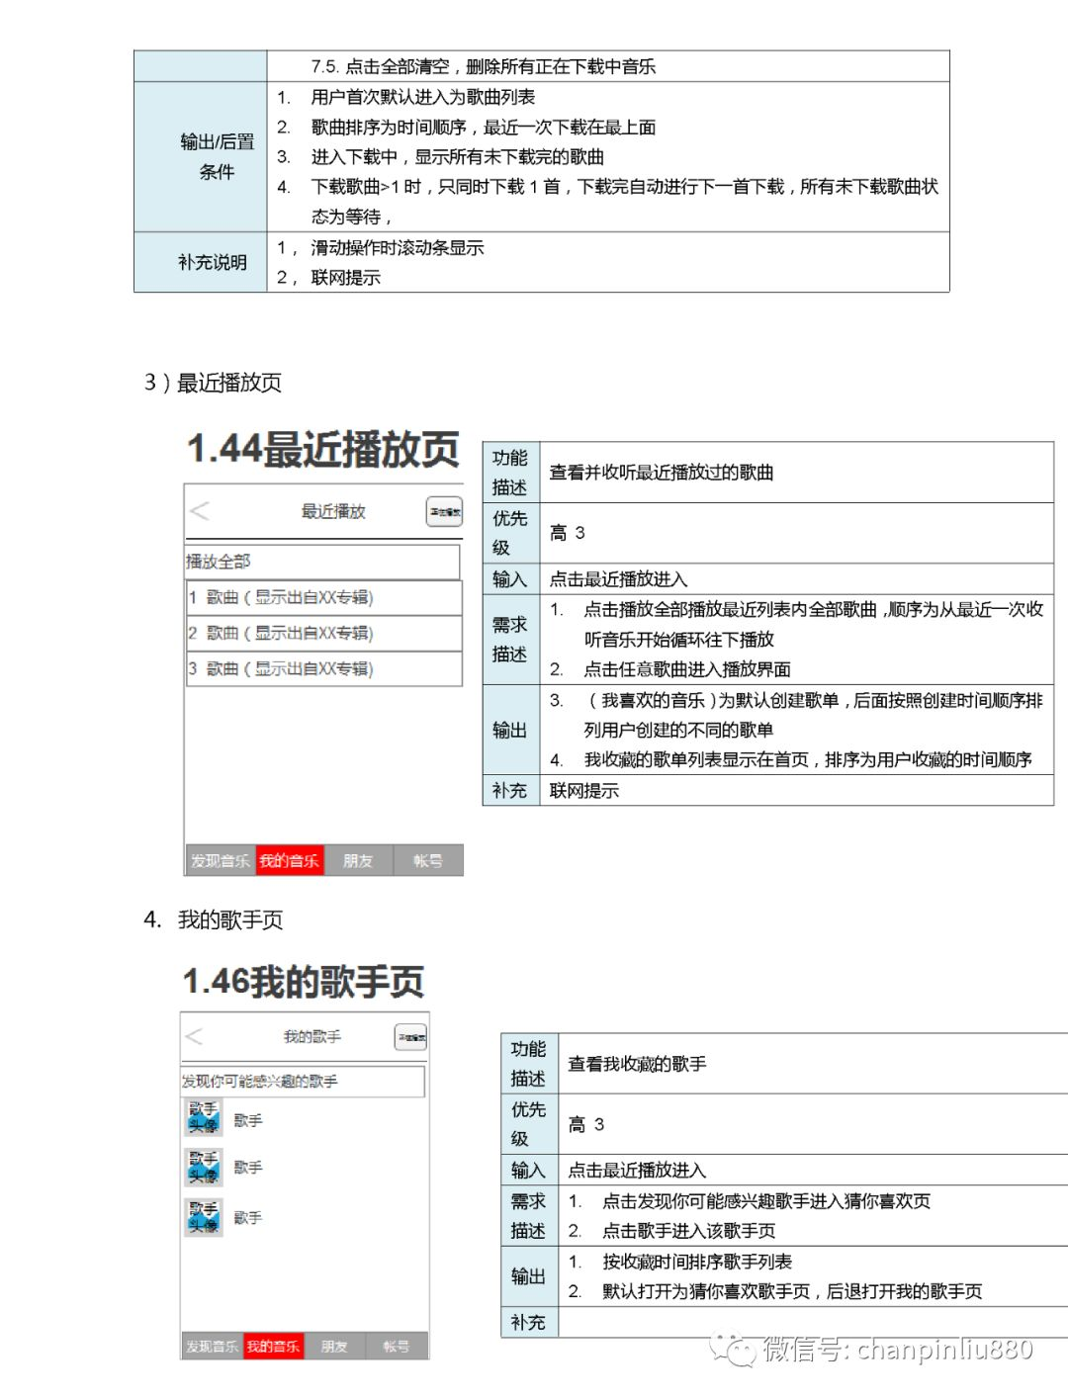Click section label 3）最近播放页
1068x1399 pixels.
pos(213,383)
